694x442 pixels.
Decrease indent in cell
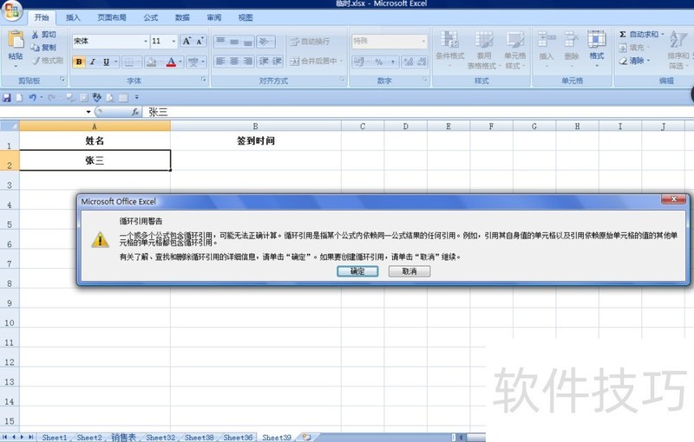[264, 61]
